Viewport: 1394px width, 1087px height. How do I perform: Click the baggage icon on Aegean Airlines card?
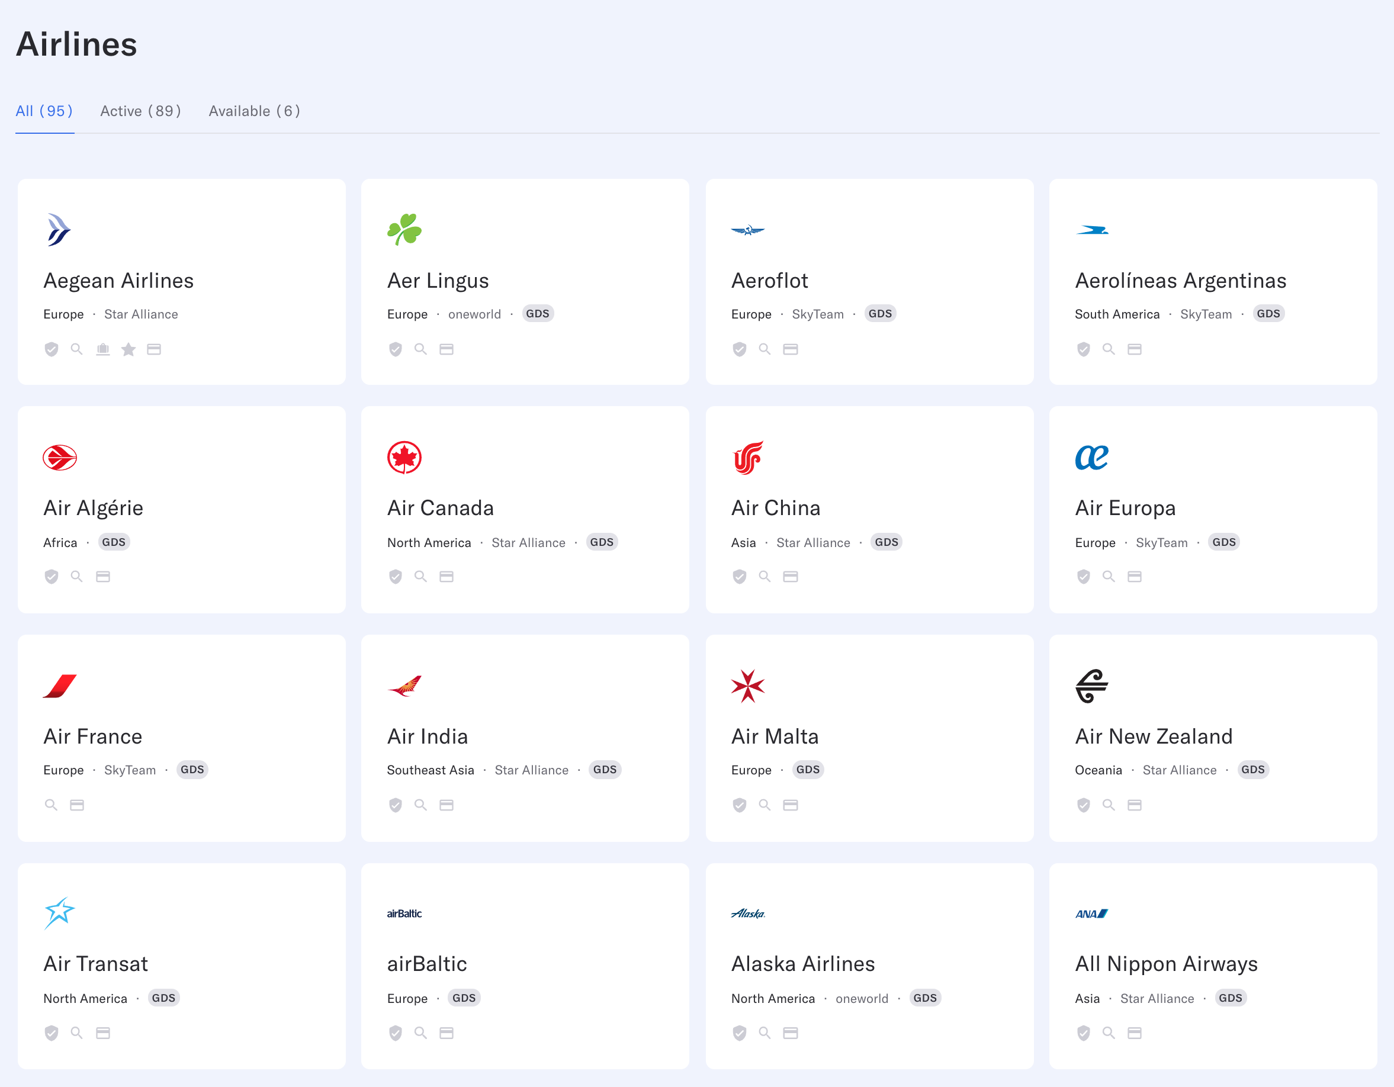tap(103, 349)
